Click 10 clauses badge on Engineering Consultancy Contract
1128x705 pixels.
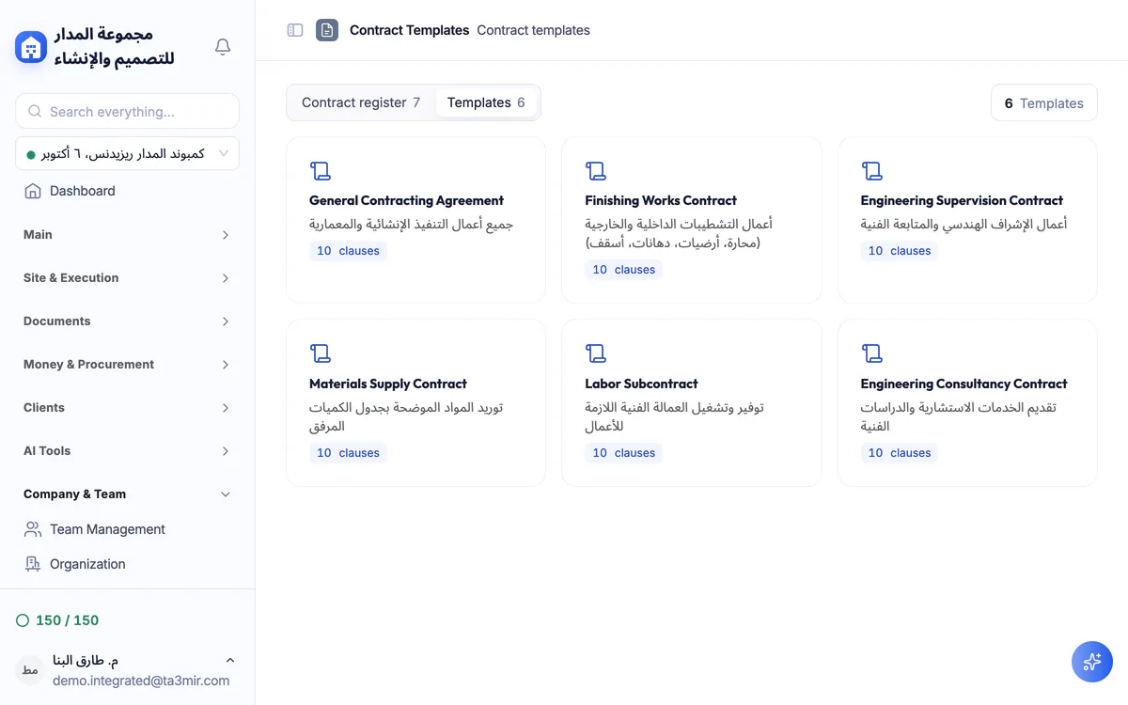coord(900,453)
